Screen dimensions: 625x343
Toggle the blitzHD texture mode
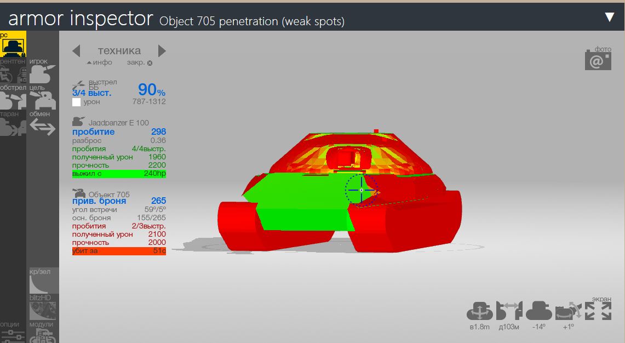tap(42, 307)
